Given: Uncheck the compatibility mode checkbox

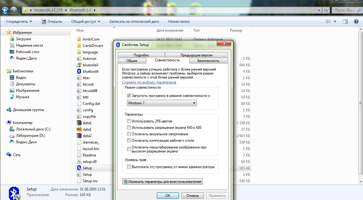Looking at the screenshot, I should pyautogui.click(x=129, y=96).
